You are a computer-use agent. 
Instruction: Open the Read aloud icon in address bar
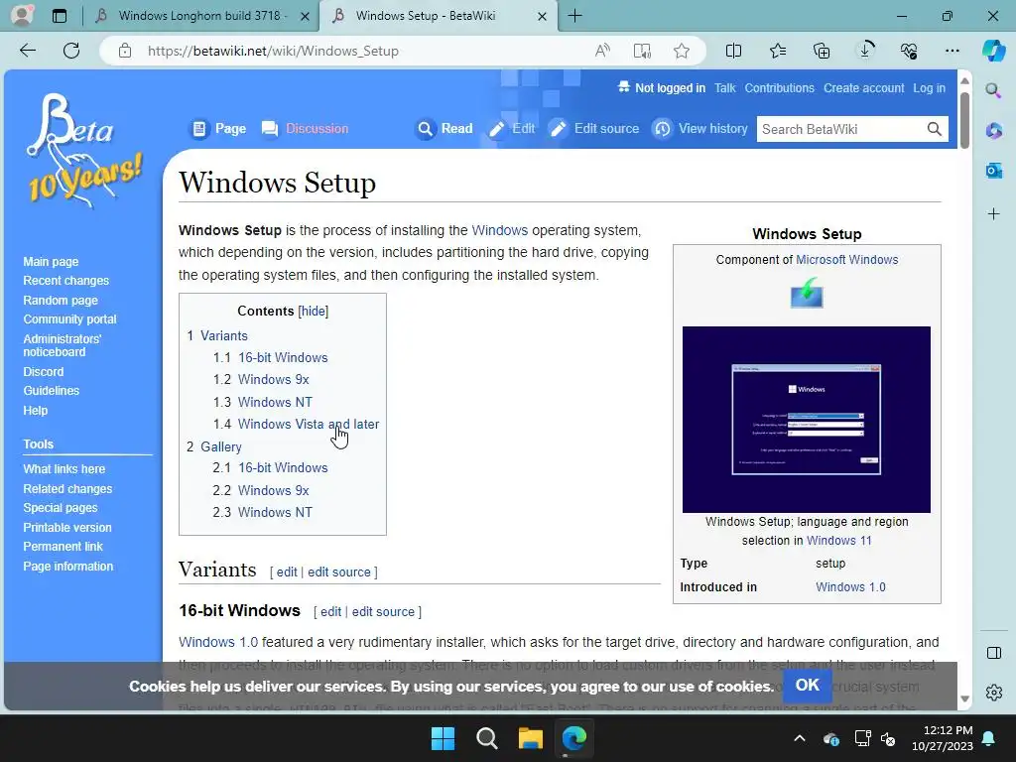coord(602,51)
